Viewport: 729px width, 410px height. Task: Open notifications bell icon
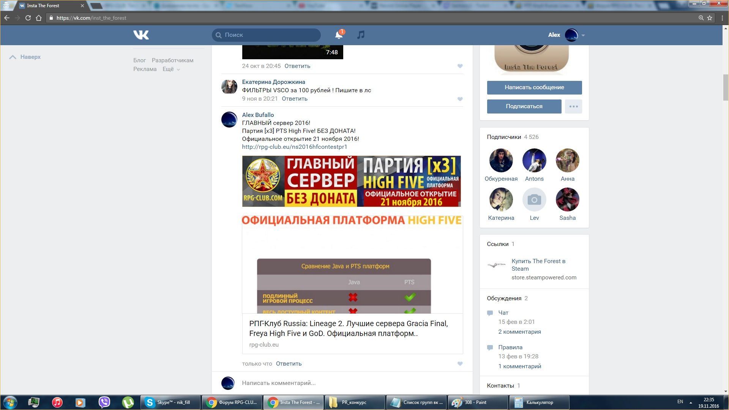click(x=339, y=35)
